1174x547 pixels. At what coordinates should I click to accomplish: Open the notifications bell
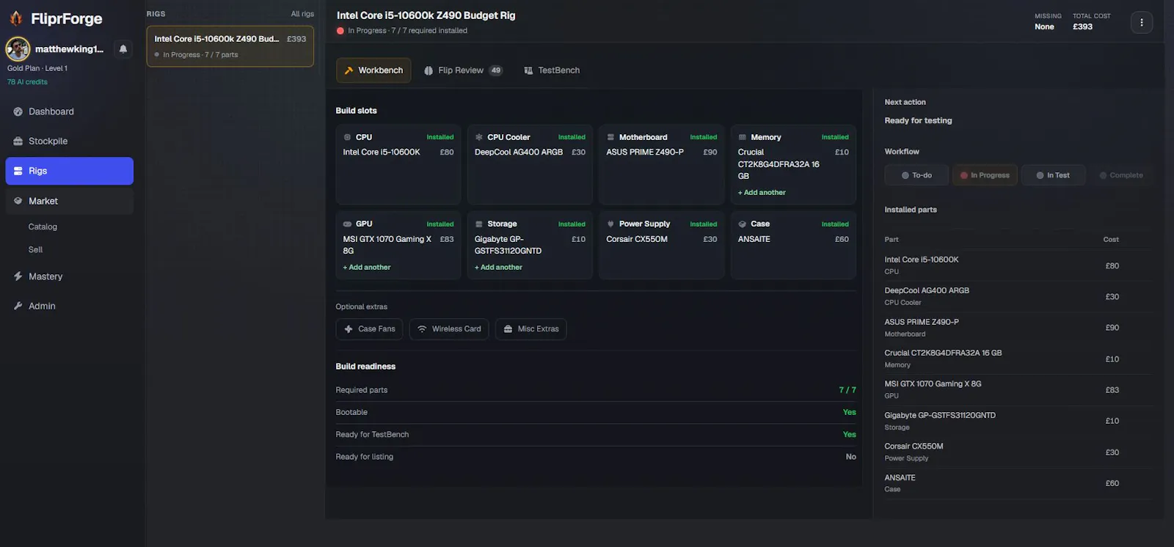[123, 49]
